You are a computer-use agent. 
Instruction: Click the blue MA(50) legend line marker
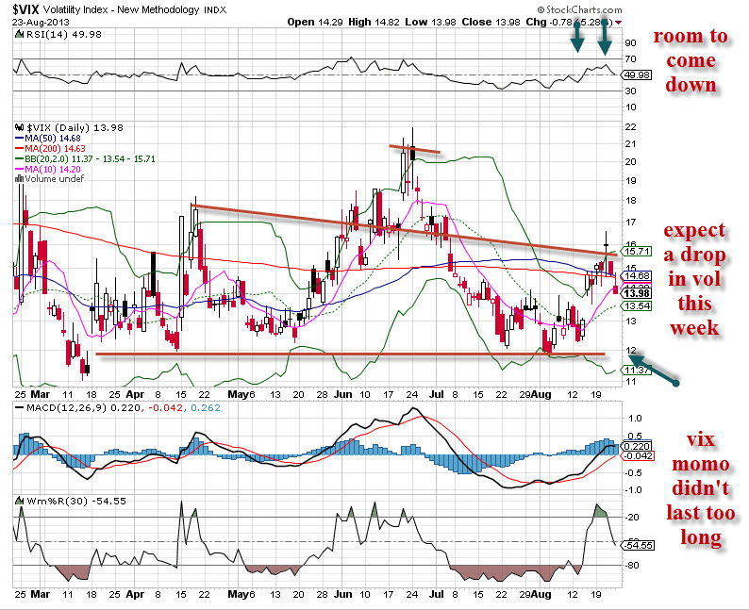[x=21, y=139]
